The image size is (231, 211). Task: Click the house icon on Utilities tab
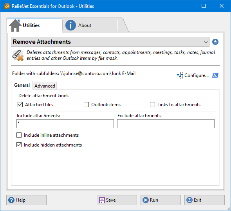click(x=15, y=25)
